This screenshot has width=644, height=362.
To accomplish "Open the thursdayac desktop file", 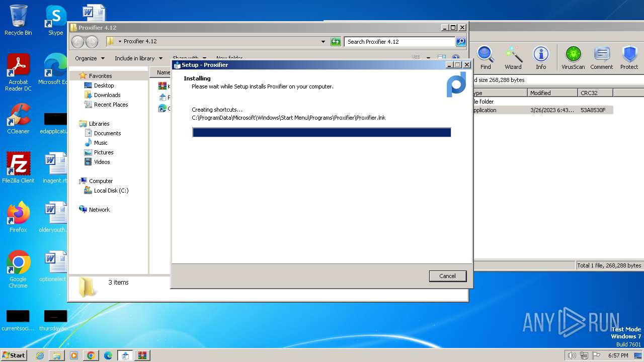I will (54, 320).
